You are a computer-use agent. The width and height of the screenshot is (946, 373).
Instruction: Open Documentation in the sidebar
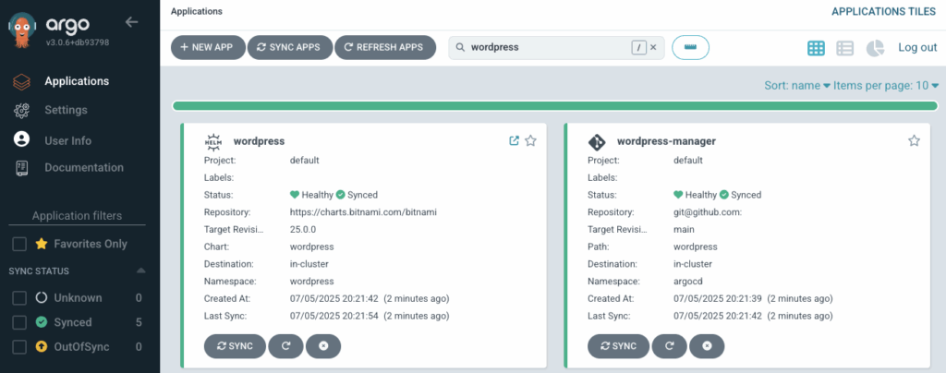pos(84,167)
